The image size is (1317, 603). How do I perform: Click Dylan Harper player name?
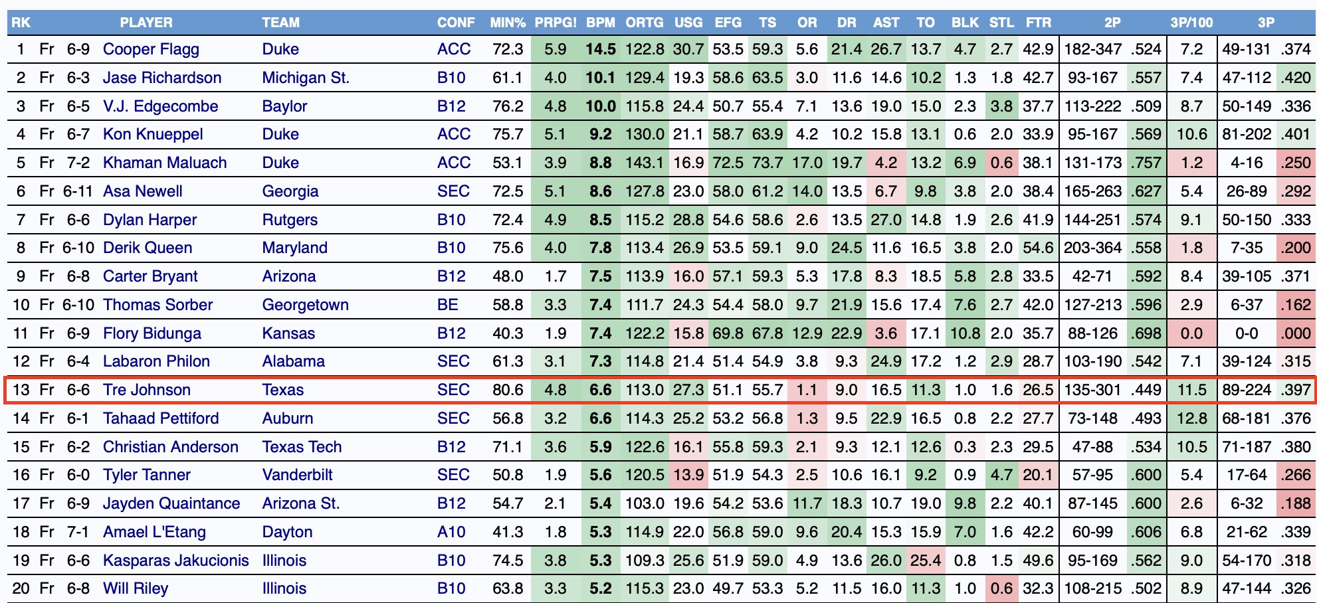point(150,220)
